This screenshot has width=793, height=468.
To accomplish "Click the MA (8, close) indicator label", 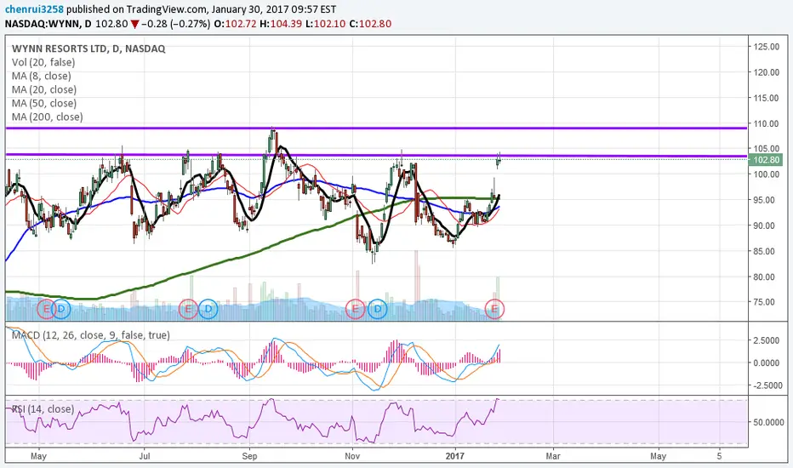I will click(42, 76).
